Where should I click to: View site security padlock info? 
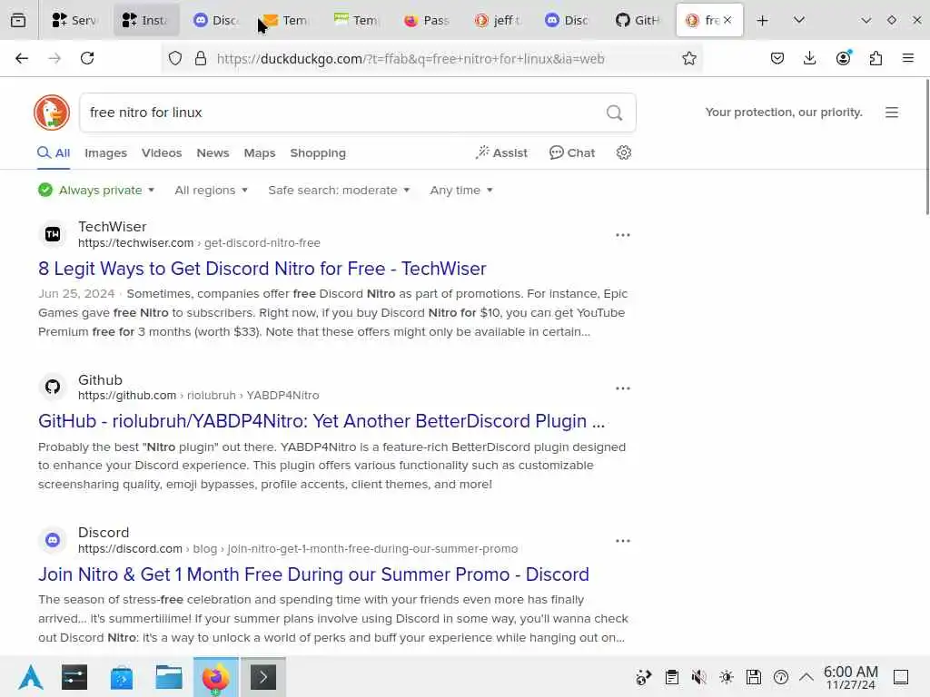pos(201,58)
